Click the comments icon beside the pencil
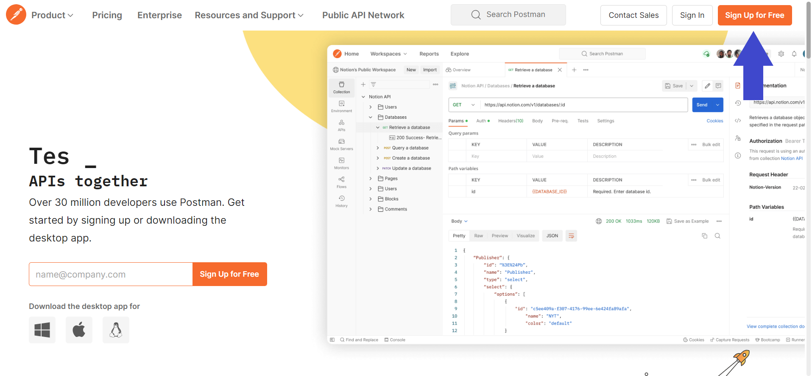The width and height of the screenshot is (812, 376). (x=718, y=86)
